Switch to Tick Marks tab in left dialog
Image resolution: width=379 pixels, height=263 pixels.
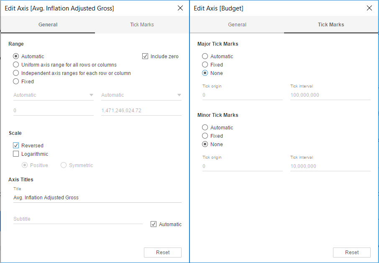coord(142,25)
